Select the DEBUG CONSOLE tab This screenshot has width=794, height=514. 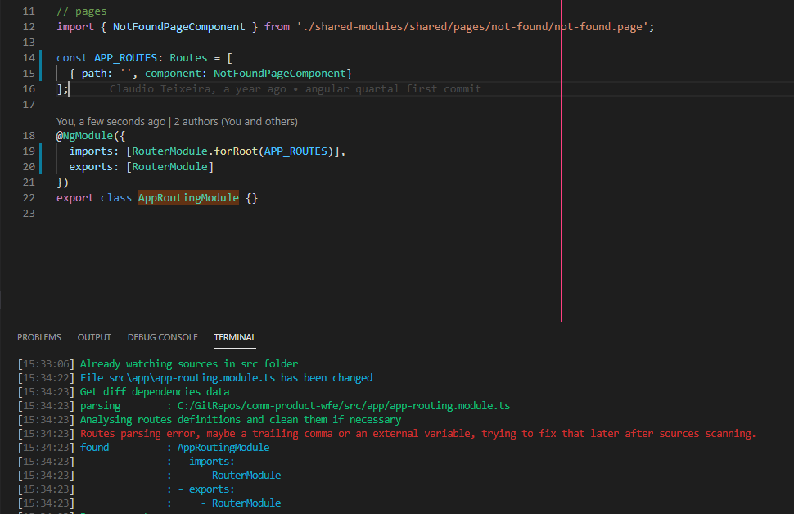click(162, 336)
